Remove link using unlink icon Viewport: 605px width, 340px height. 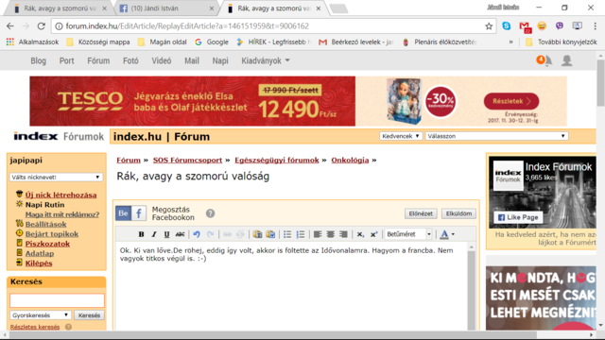coord(240,234)
